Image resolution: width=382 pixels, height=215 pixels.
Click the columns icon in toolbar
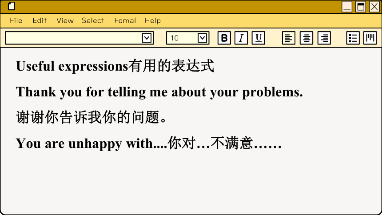click(370, 38)
